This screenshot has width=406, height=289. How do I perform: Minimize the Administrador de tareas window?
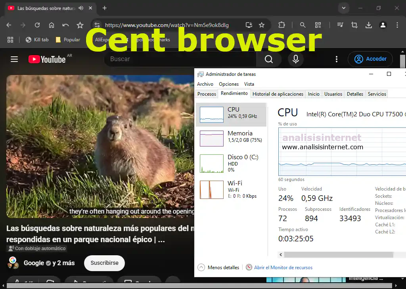coord(371,74)
